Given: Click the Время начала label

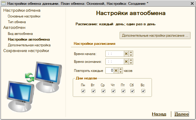Looking at the screenshot, I should pyautogui.click(x=85, y=54).
